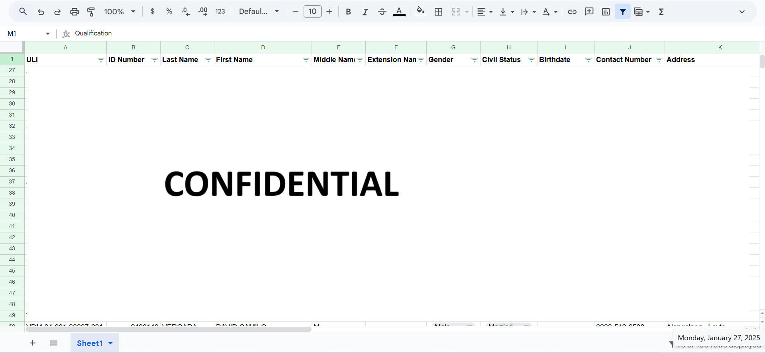Image resolution: width=765 pixels, height=353 pixels.
Task: Open the Birthdate column filter
Action: (588, 60)
